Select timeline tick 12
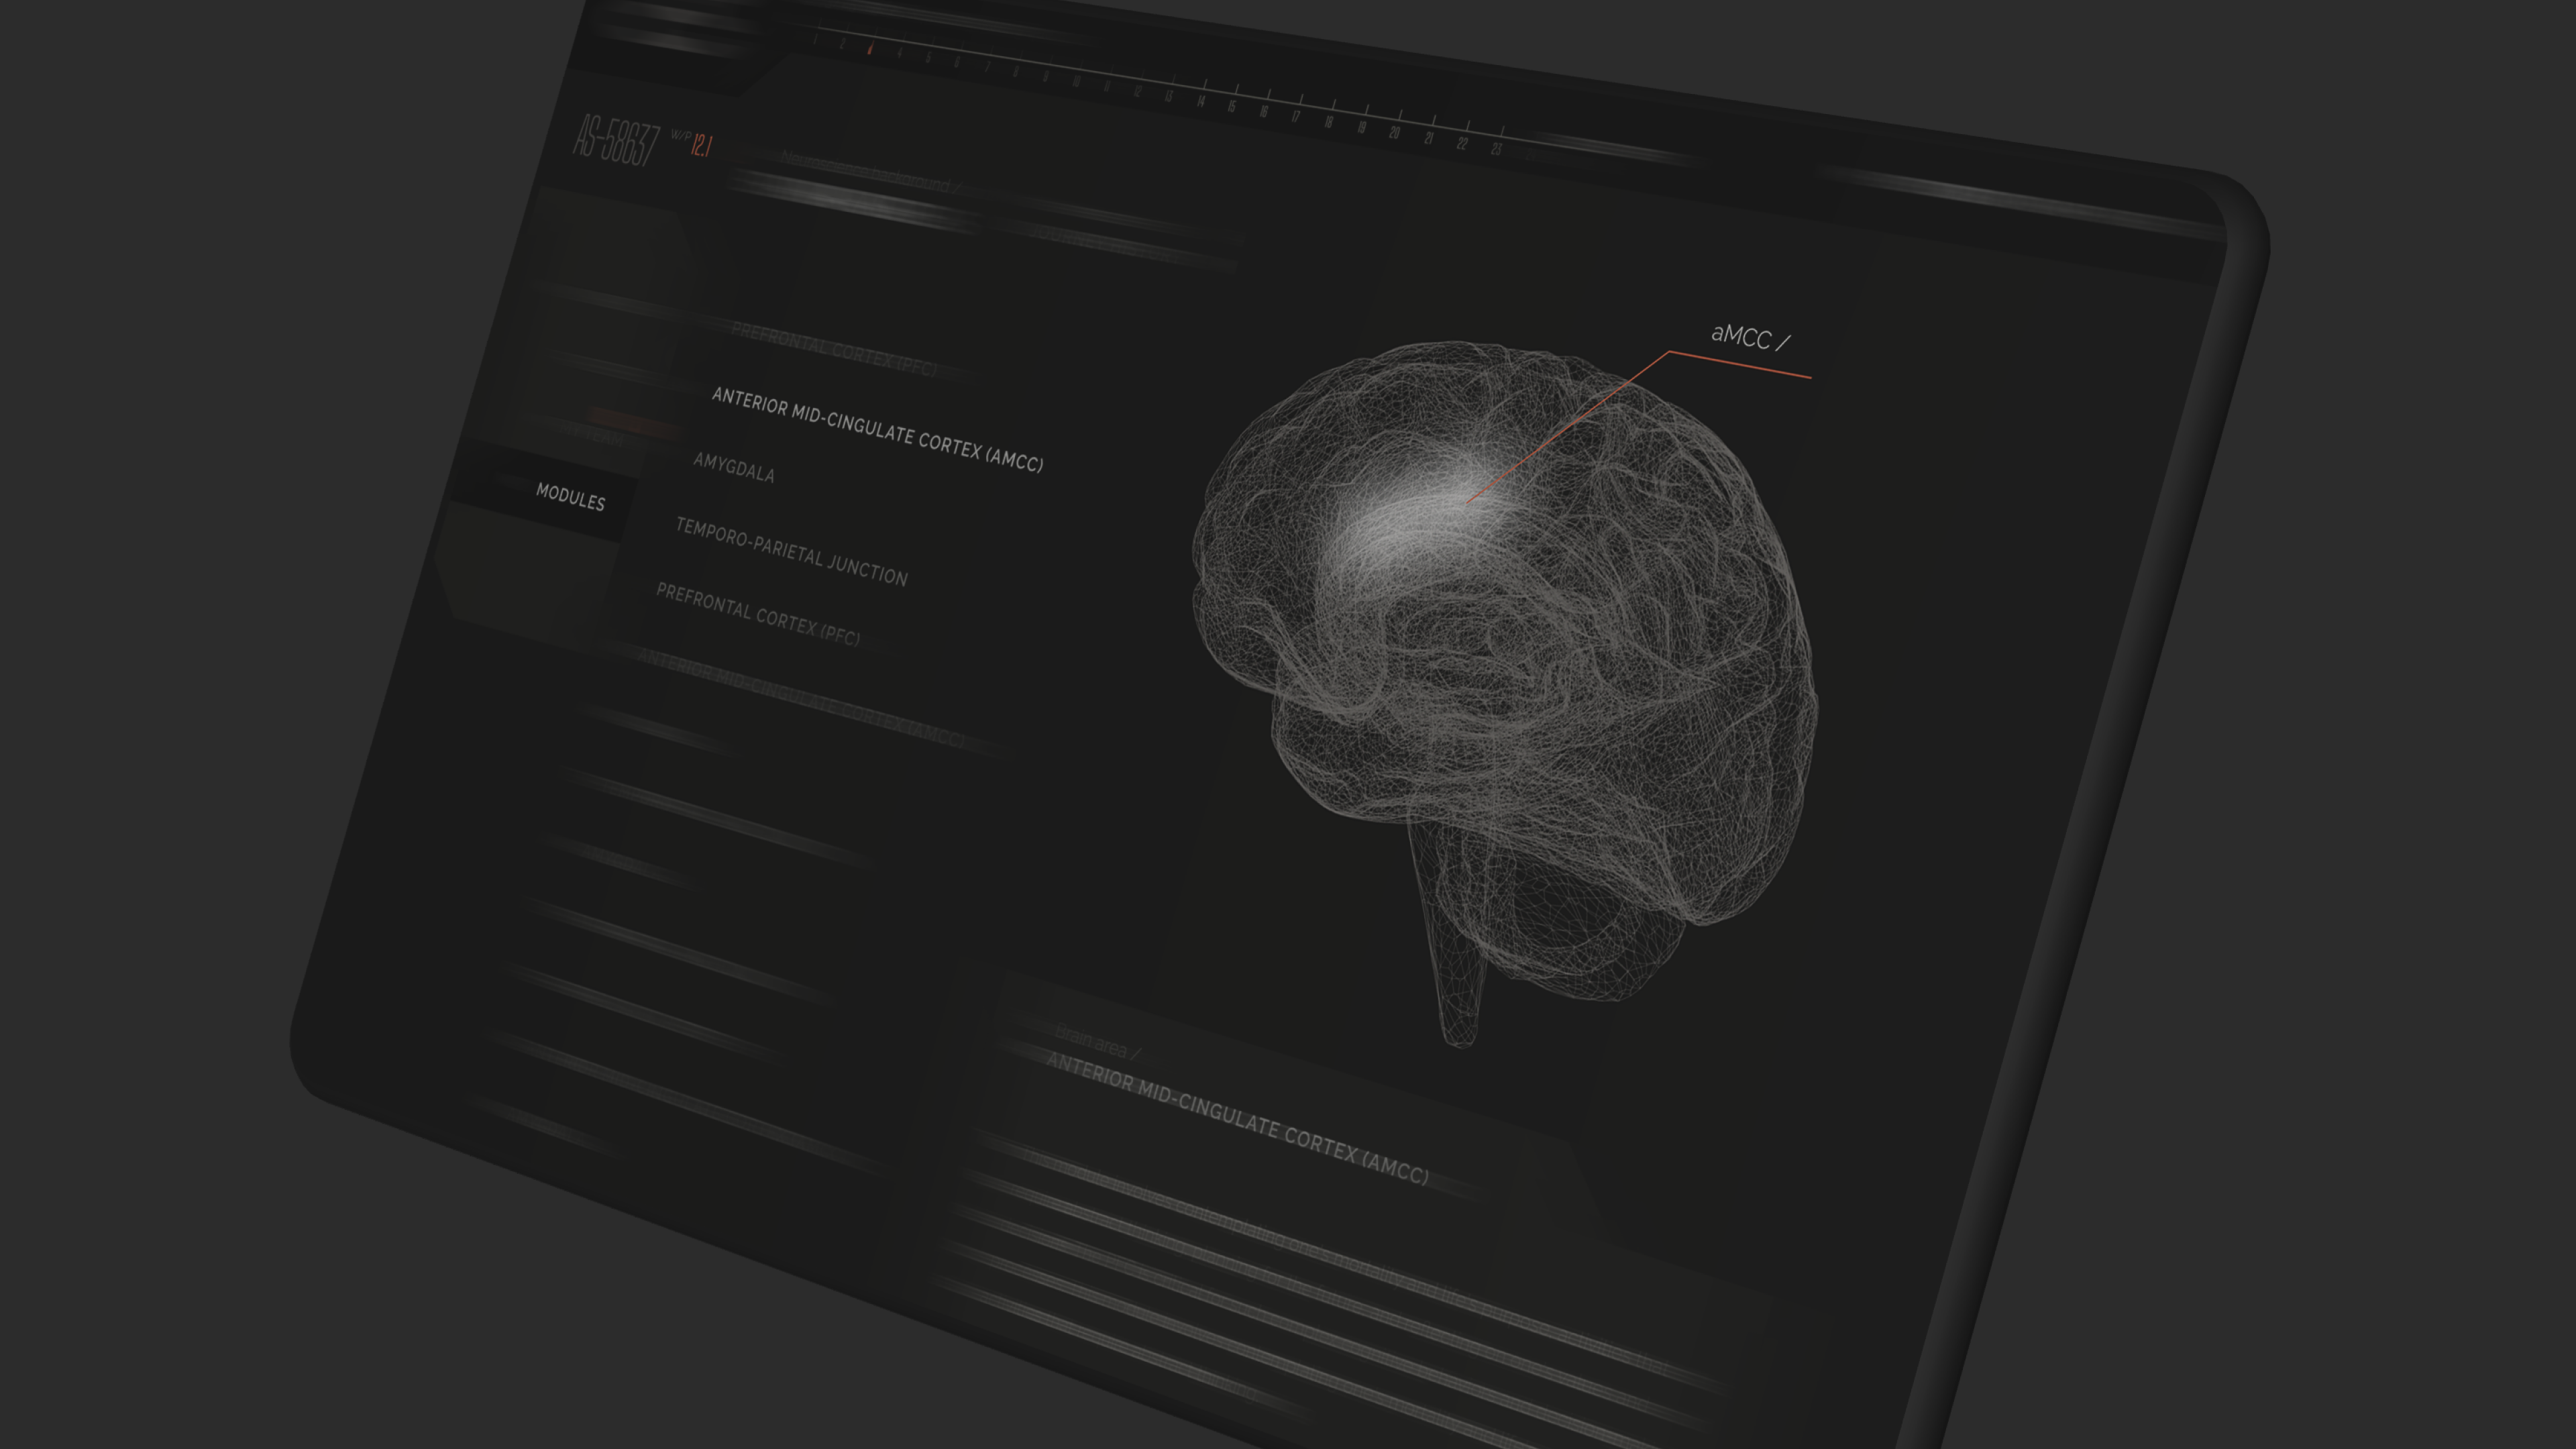This screenshot has width=2576, height=1449. 1137,91
